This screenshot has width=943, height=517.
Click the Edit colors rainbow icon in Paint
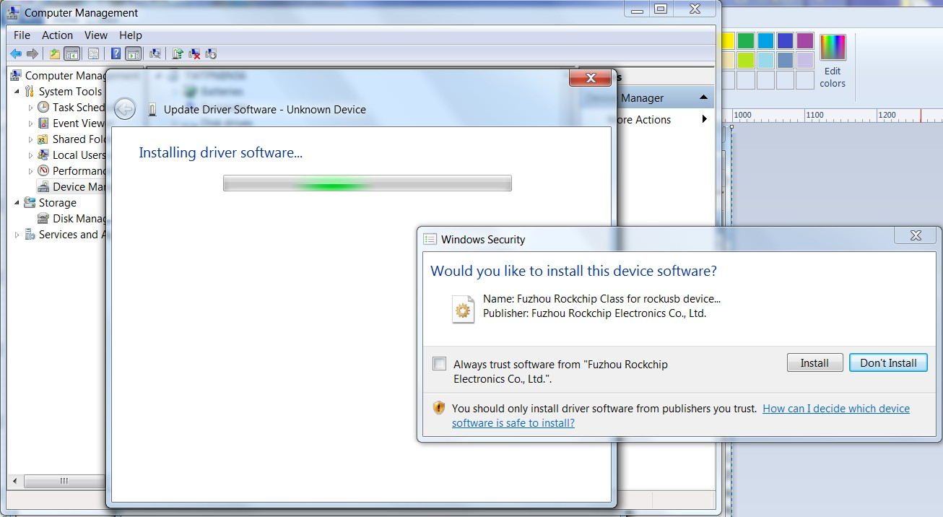(x=833, y=46)
